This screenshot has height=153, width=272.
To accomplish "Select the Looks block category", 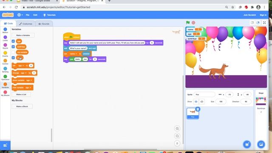I will tap(5, 38).
